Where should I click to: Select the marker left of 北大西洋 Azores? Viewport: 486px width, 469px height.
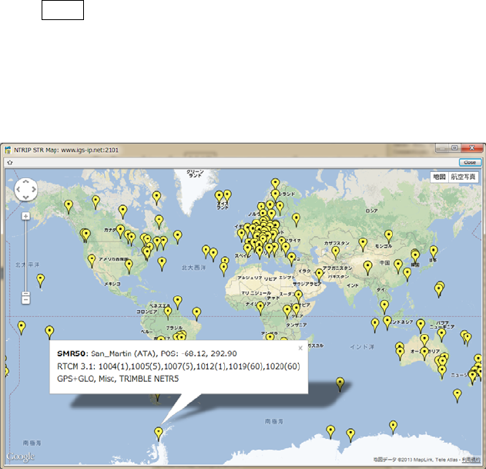[206, 251]
